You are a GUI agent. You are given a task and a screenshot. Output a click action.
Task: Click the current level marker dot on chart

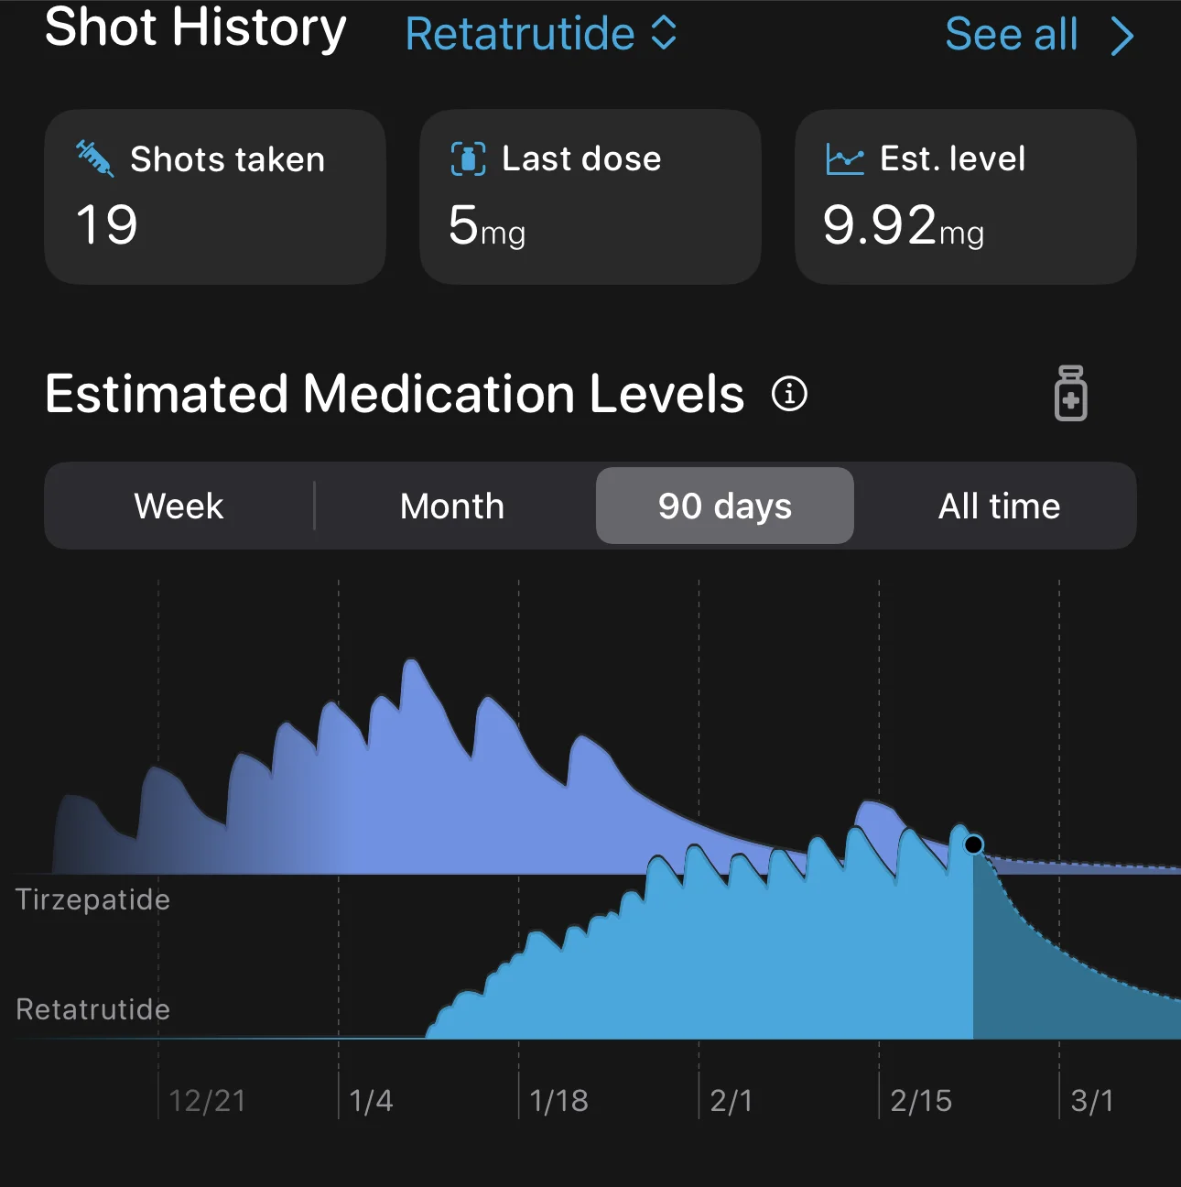974,844
